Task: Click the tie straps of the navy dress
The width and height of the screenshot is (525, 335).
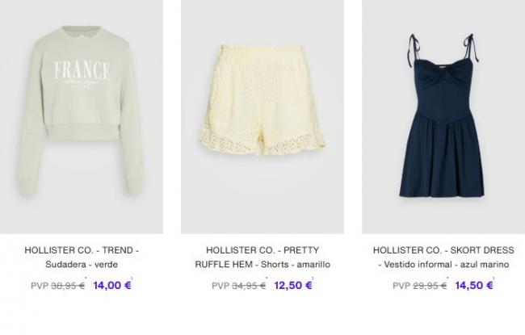Action: (442, 47)
